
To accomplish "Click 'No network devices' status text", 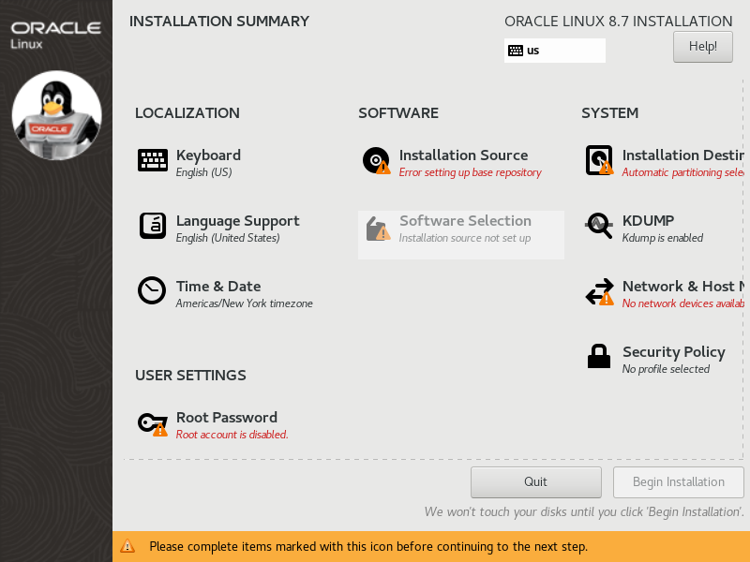I will [x=683, y=303].
